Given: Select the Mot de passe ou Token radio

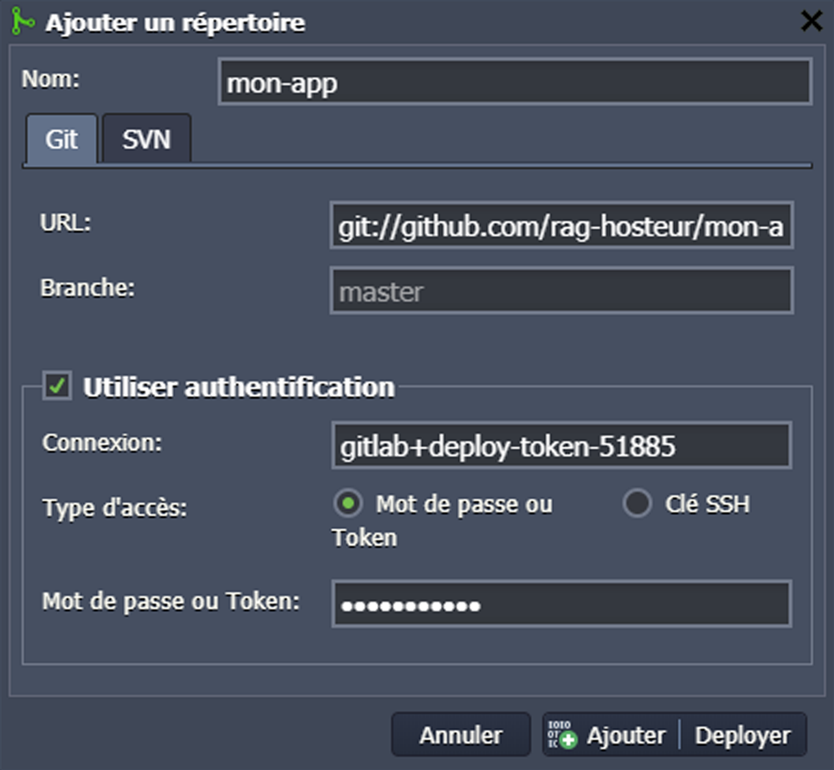Looking at the screenshot, I should click(348, 504).
